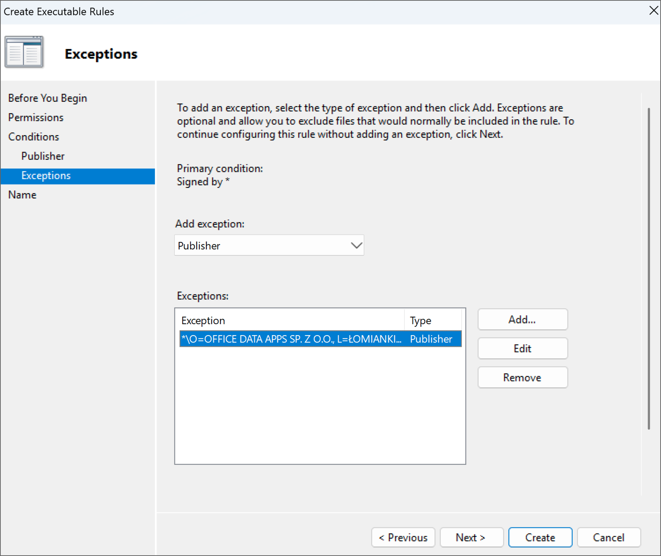Go back with the Previous button

tap(403, 537)
